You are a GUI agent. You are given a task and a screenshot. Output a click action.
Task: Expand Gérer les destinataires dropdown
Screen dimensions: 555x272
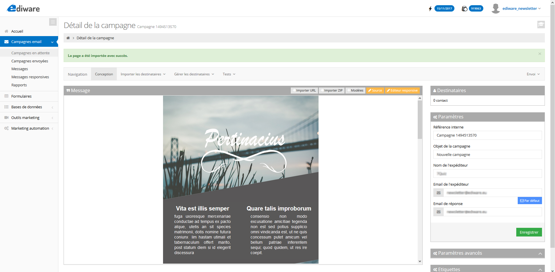coord(194,74)
